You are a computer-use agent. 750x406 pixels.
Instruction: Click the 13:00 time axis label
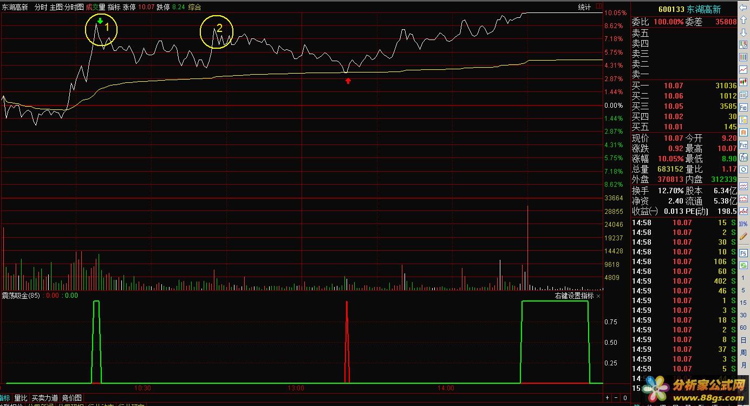296,388
